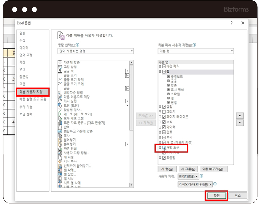Click the 확인 button
Viewport: 260px width, 204px height.
[x=216, y=196]
